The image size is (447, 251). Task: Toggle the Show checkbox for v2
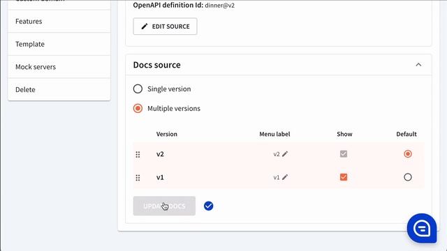(344, 154)
